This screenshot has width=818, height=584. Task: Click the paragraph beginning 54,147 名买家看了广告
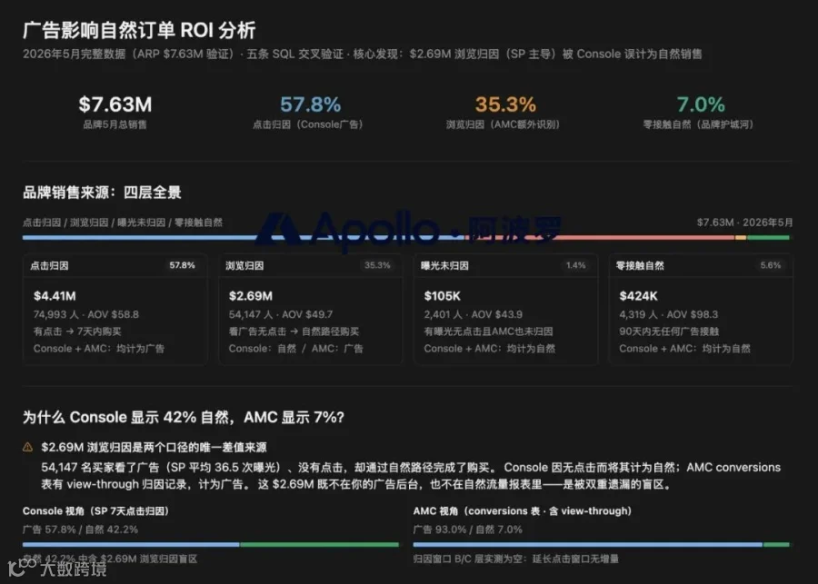[x=411, y=476]
